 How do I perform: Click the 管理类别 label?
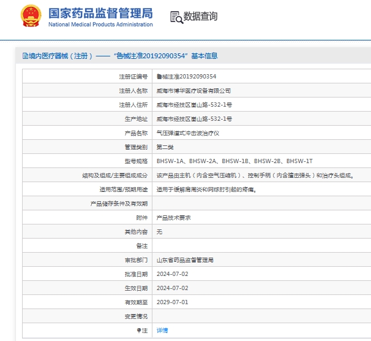136,147
